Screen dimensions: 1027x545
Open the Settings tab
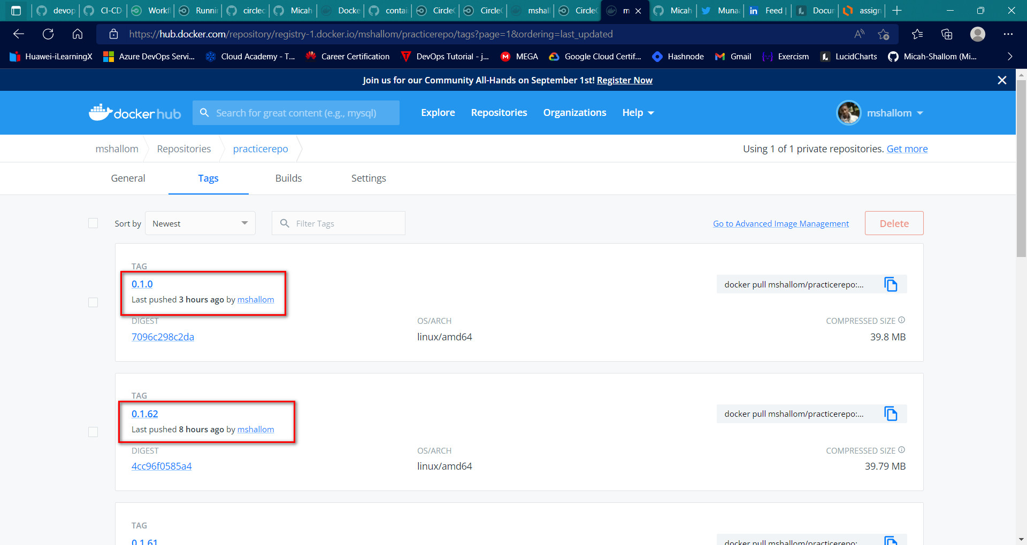coord(369,178)
